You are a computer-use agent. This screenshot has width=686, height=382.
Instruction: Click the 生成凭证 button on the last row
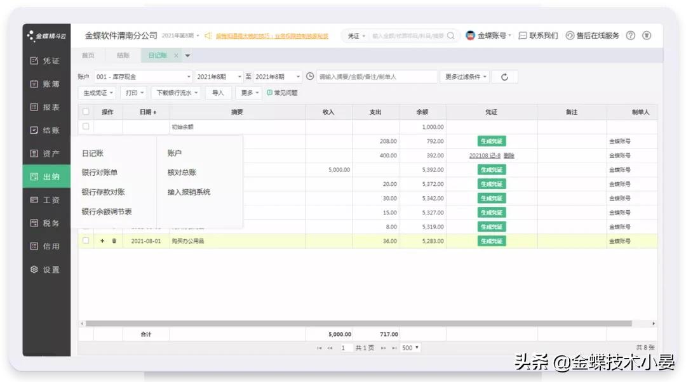click(490, 240)
